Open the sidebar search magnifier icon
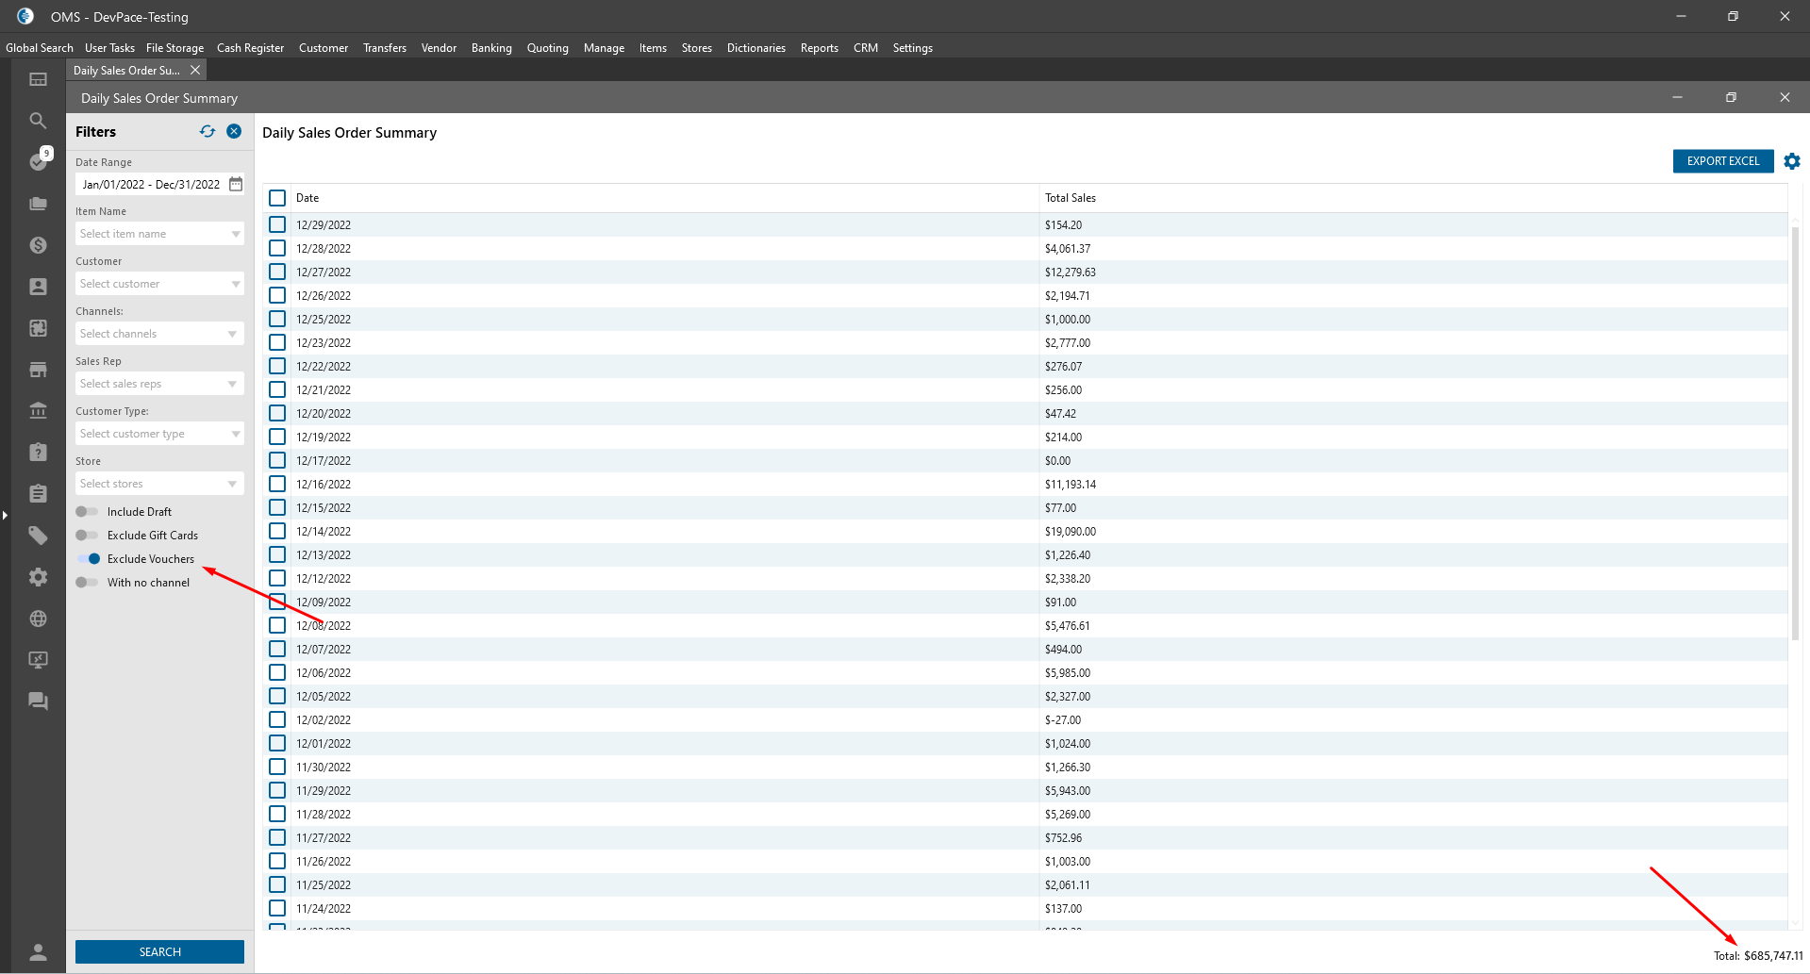The image size is (1810, 974). tap(38, 121)
